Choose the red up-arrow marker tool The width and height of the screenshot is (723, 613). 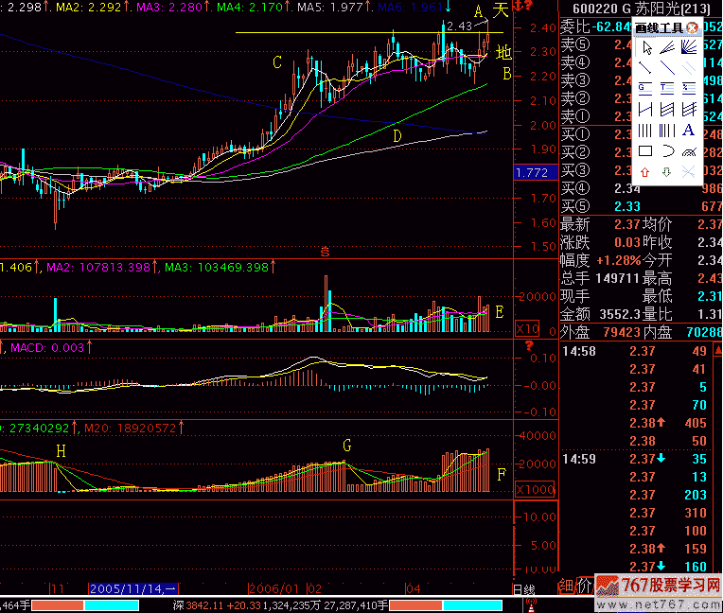click(645, 172)
